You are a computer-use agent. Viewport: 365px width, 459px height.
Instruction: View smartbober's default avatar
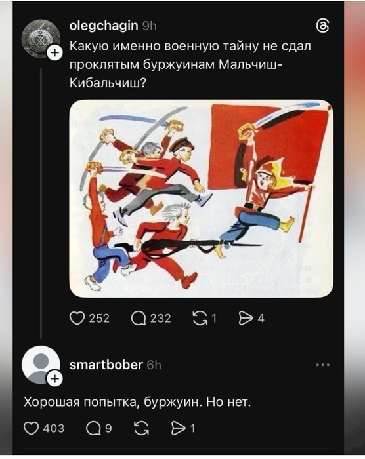[41, 365]
